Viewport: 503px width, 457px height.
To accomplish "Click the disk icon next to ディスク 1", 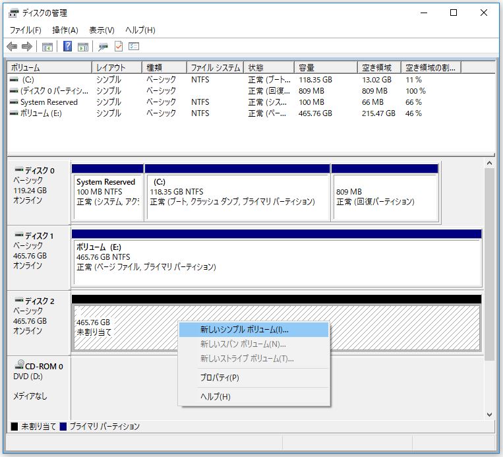I will [x=19, y=235].
